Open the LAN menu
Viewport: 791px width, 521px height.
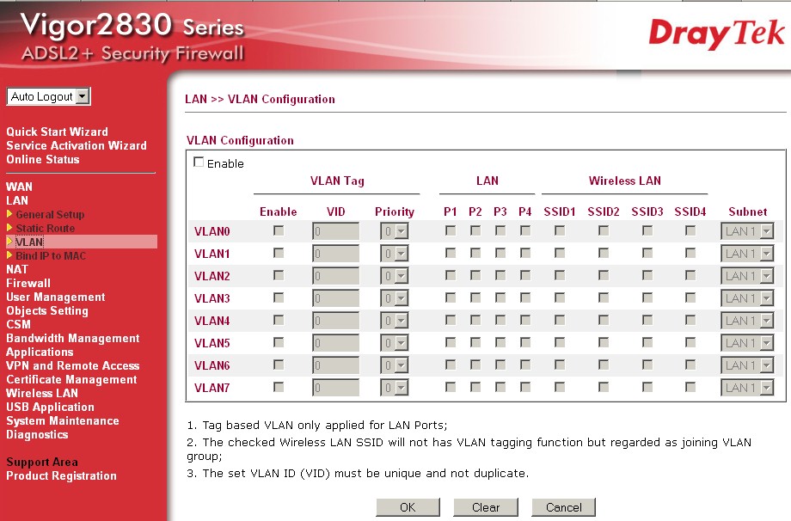click(17, 200)
